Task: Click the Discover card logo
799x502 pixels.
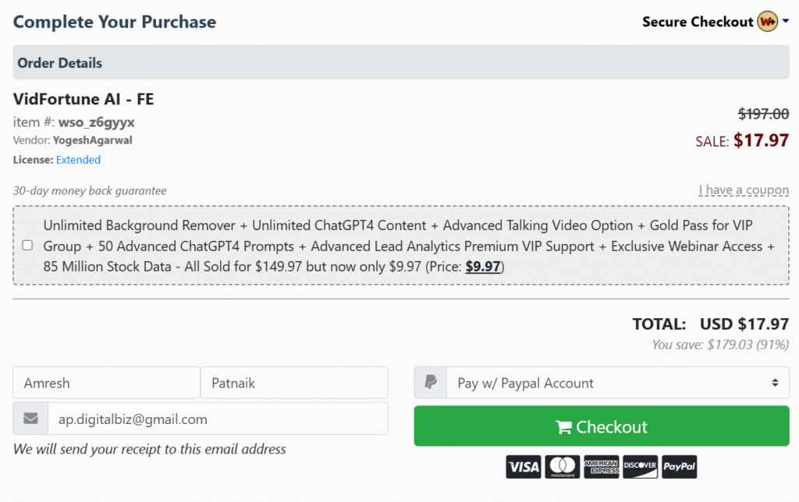Action: point(640,467)
